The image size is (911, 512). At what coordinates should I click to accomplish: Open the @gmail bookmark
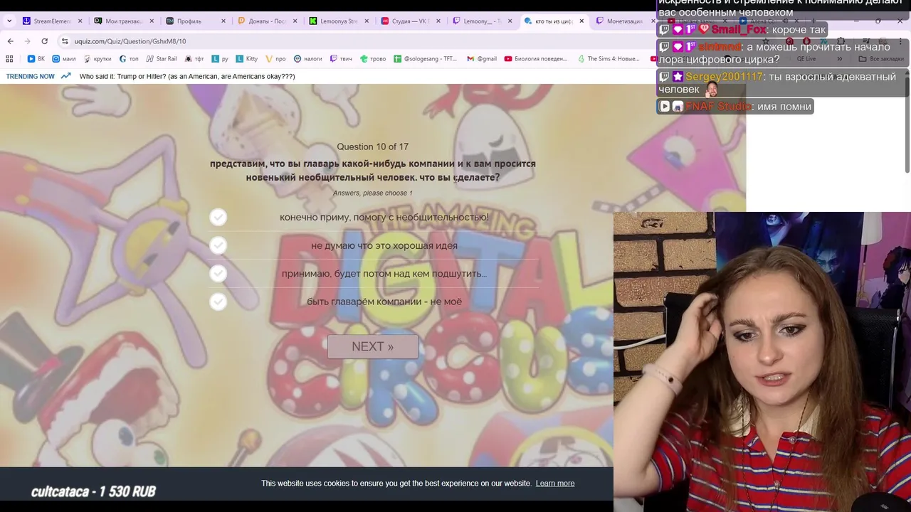pyautogui.click(x=482, y=59)
